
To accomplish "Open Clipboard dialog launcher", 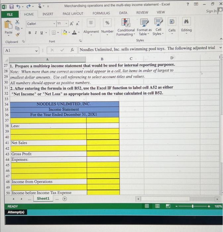I will point(23,41).
